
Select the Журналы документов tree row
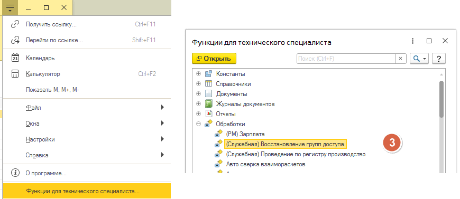pos(315,104)
